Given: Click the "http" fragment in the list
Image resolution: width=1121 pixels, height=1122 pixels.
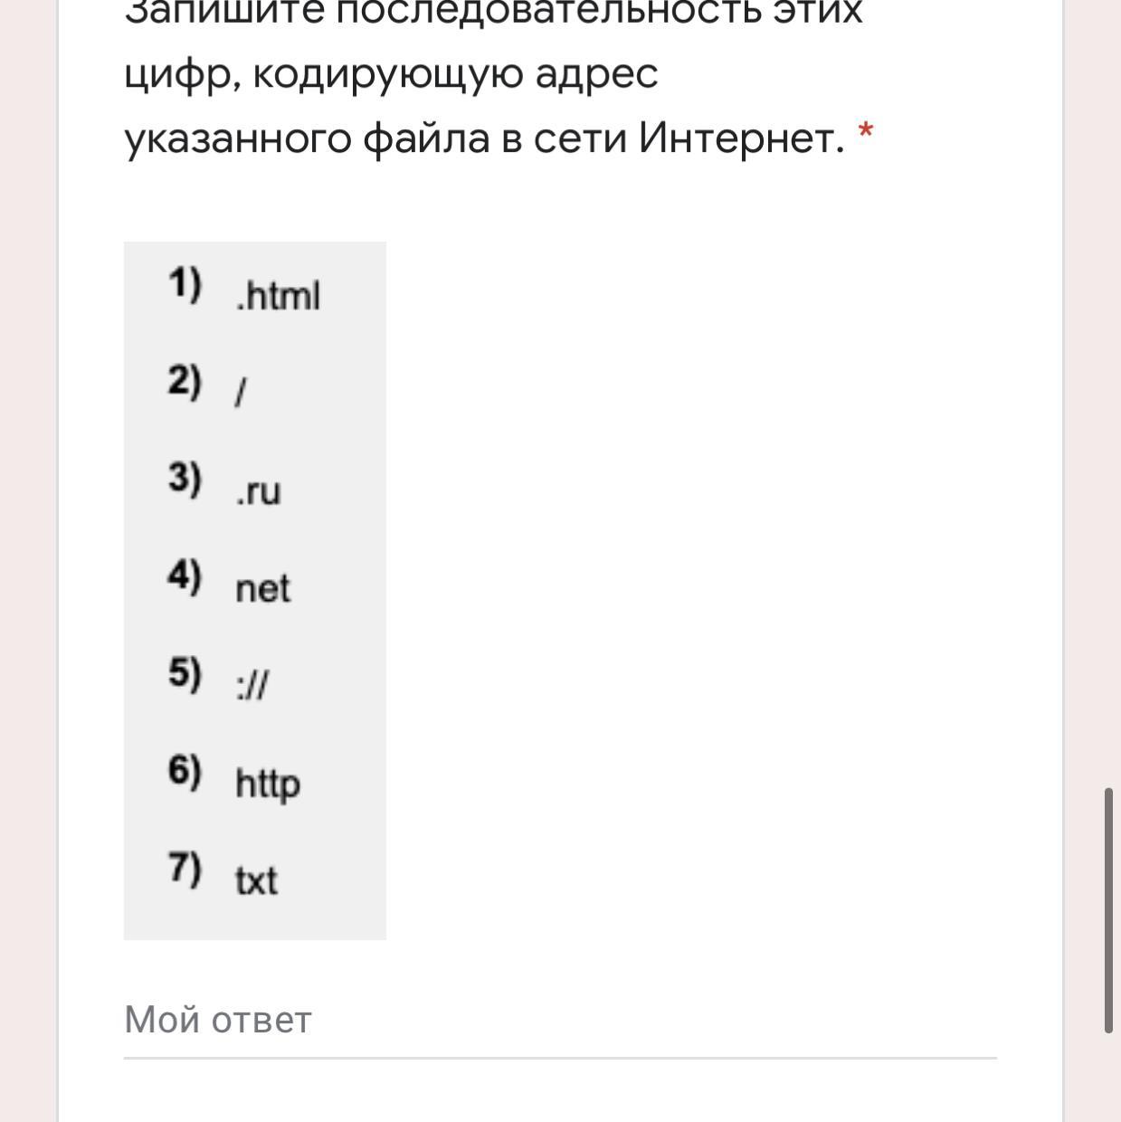Looking at the screenshot, I should coord(267,784).
